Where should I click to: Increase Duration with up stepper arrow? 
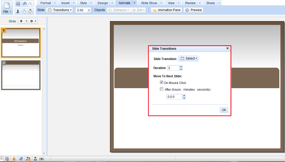point(181,66)
